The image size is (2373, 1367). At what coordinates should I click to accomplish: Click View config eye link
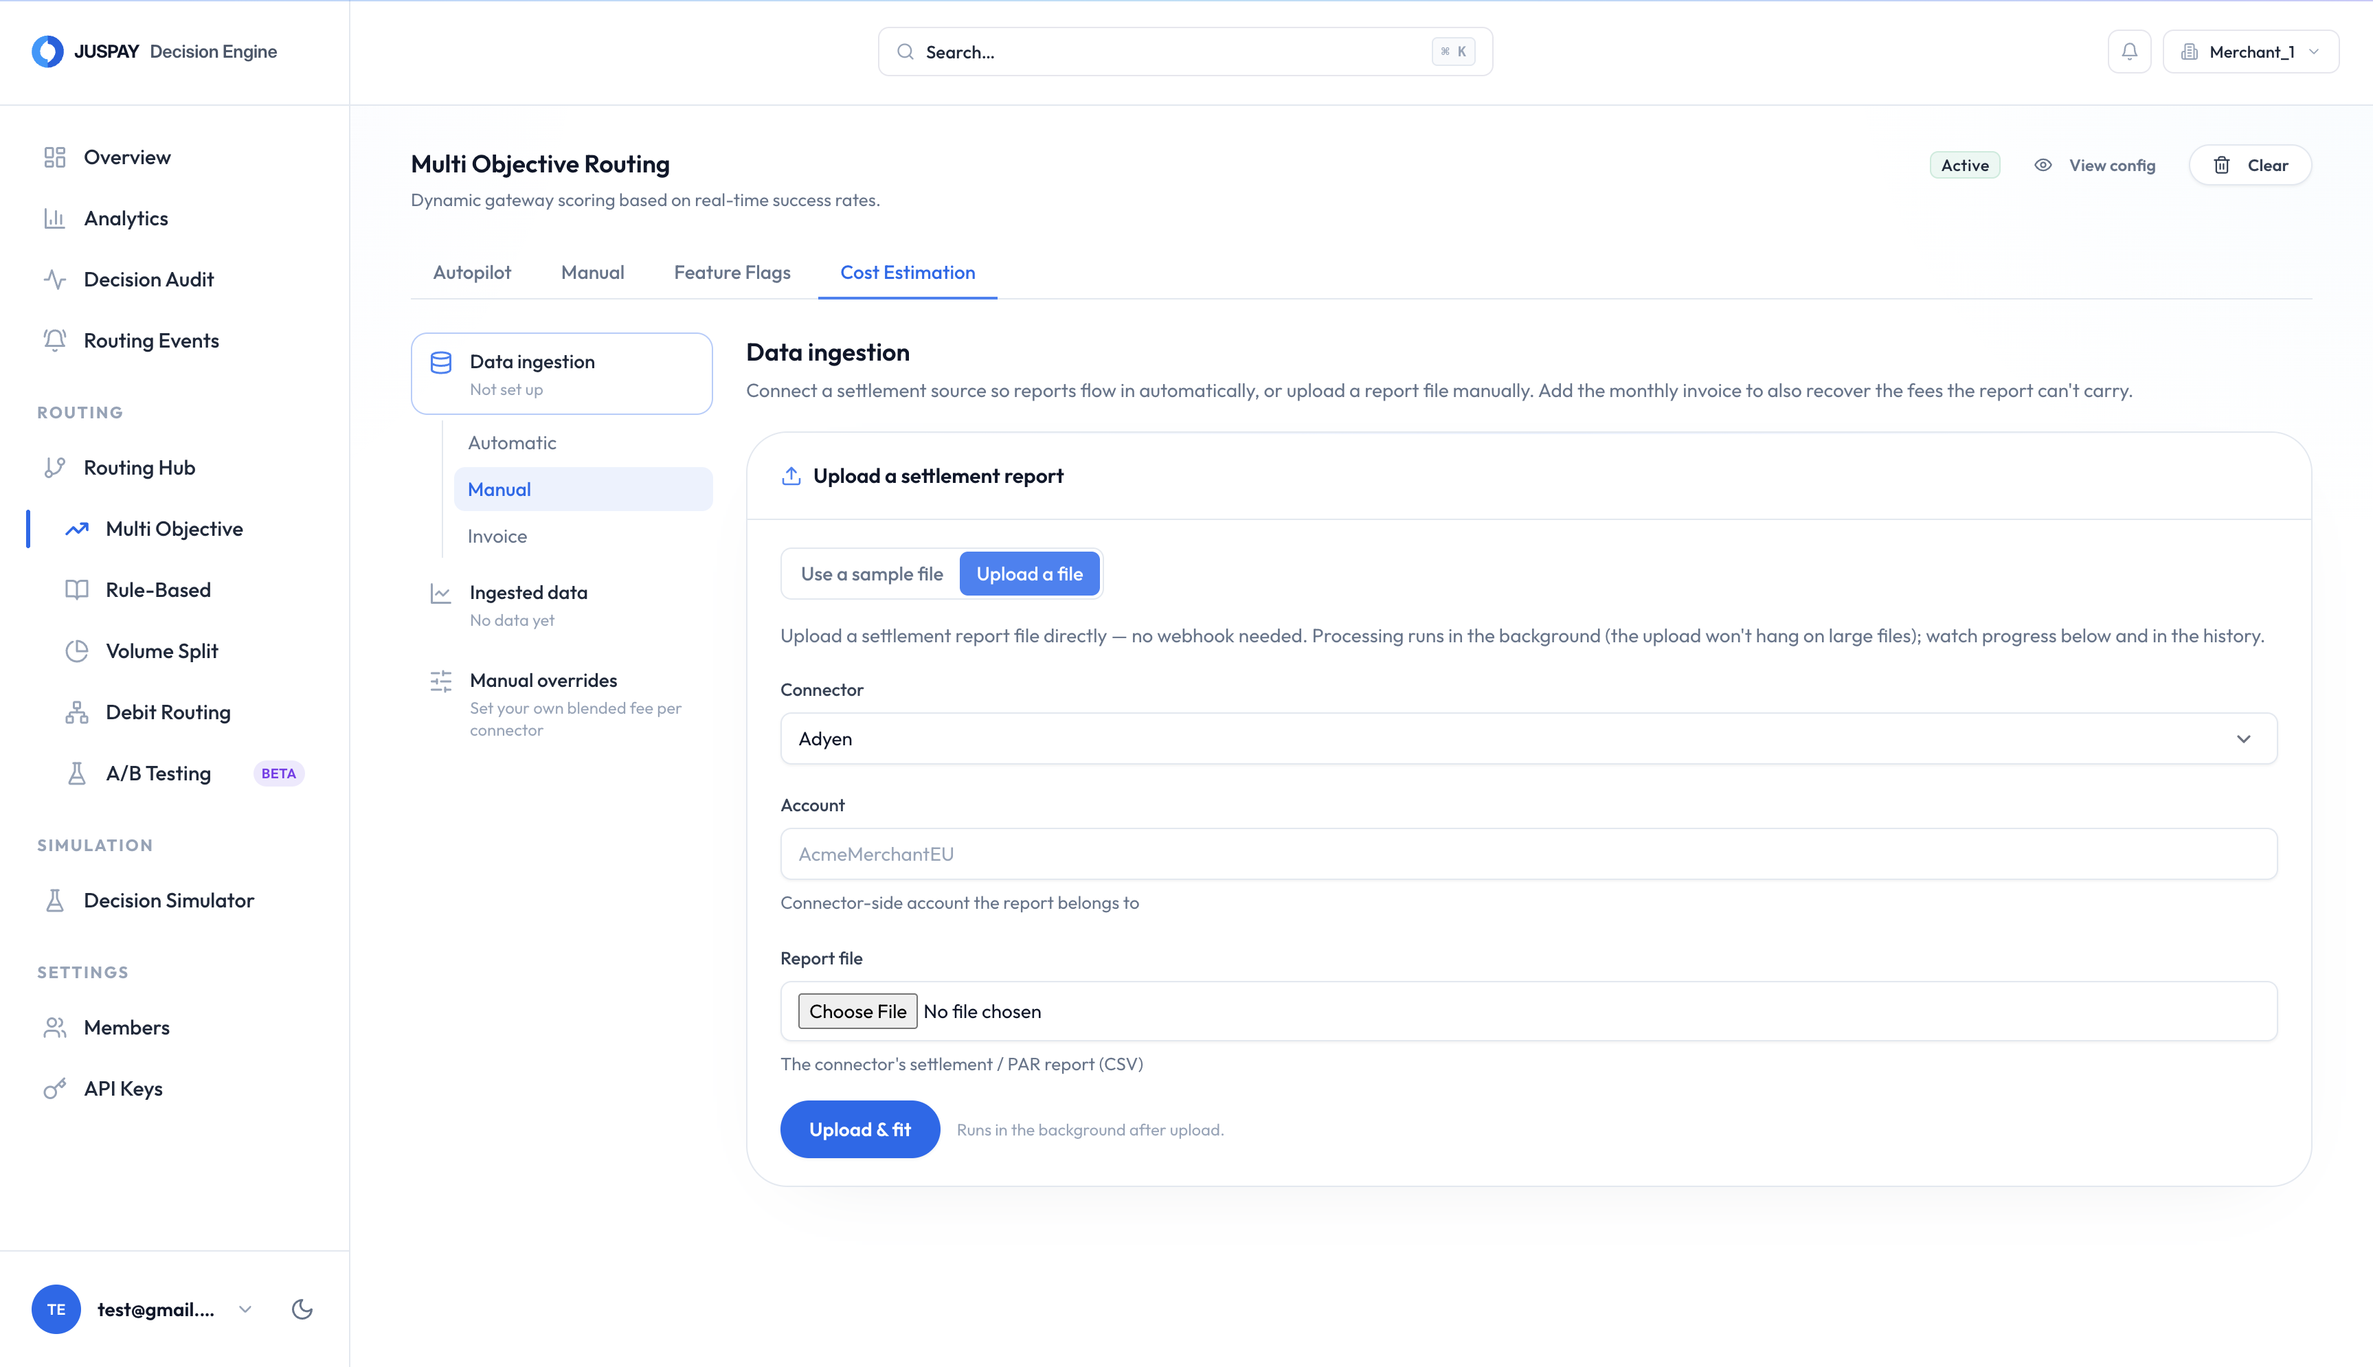click(x=2094, y=166)
